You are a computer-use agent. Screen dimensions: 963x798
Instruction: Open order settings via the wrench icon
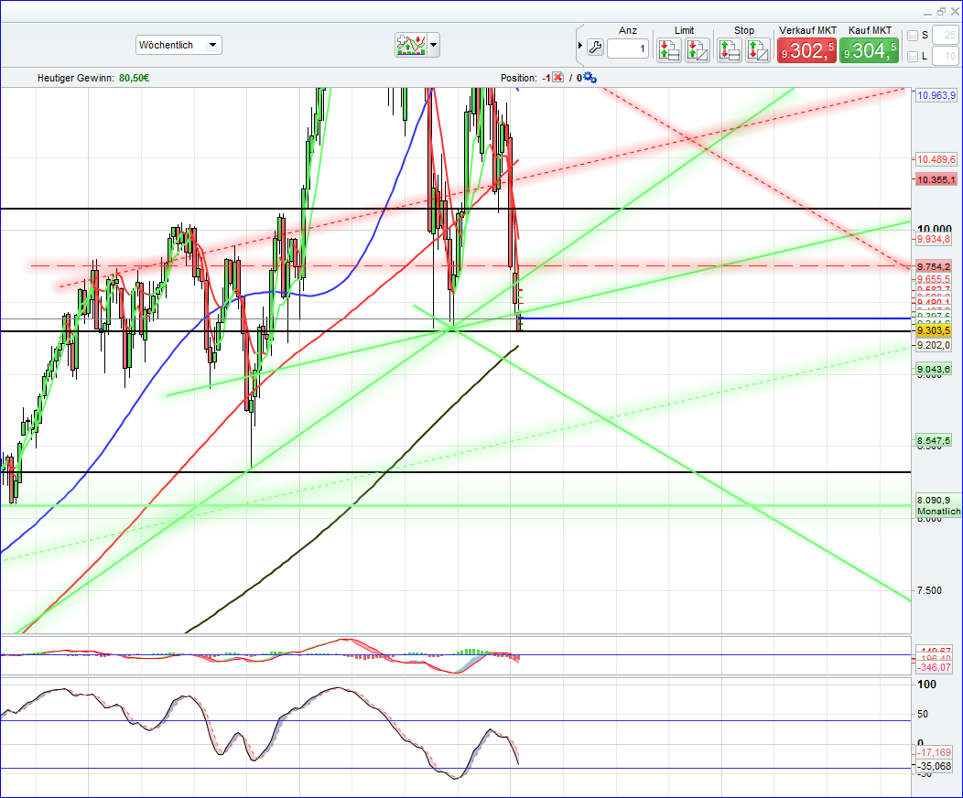click(x=595, y=48)
